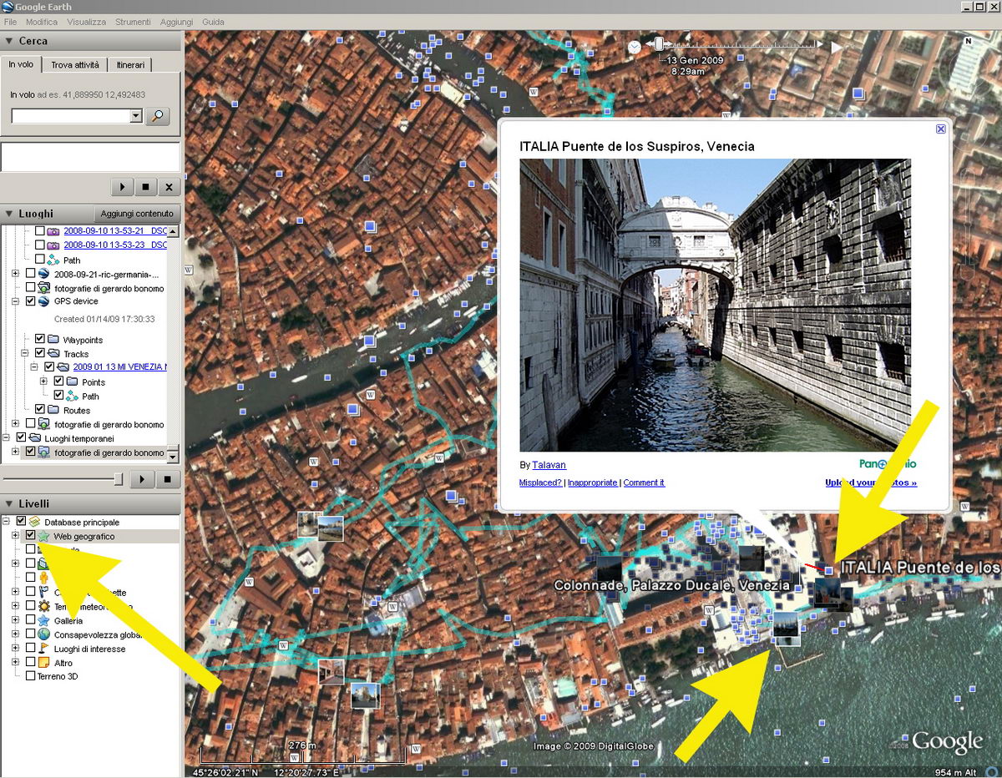The width and height of the screenshot is (1002, 778).
Task: Enable the Terreno 3D checkbox
Action: (x=31, y=676)
